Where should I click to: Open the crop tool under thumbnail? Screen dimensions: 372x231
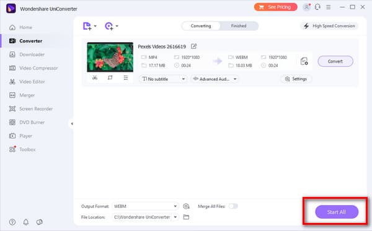110,77
